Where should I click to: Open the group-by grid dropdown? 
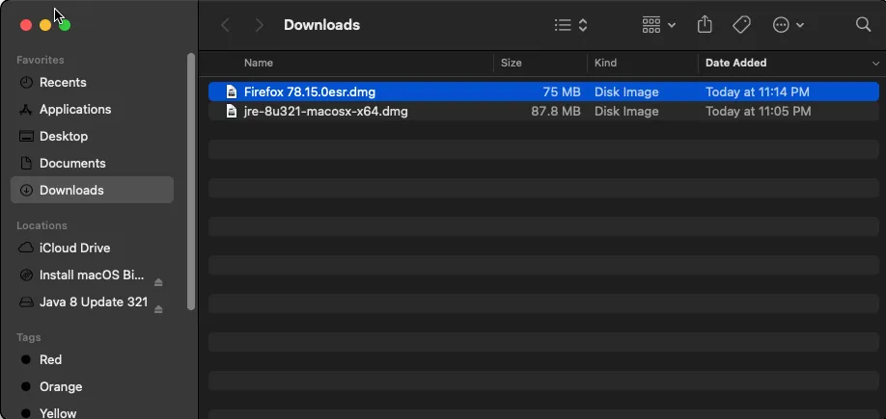(x=659, y=25)
